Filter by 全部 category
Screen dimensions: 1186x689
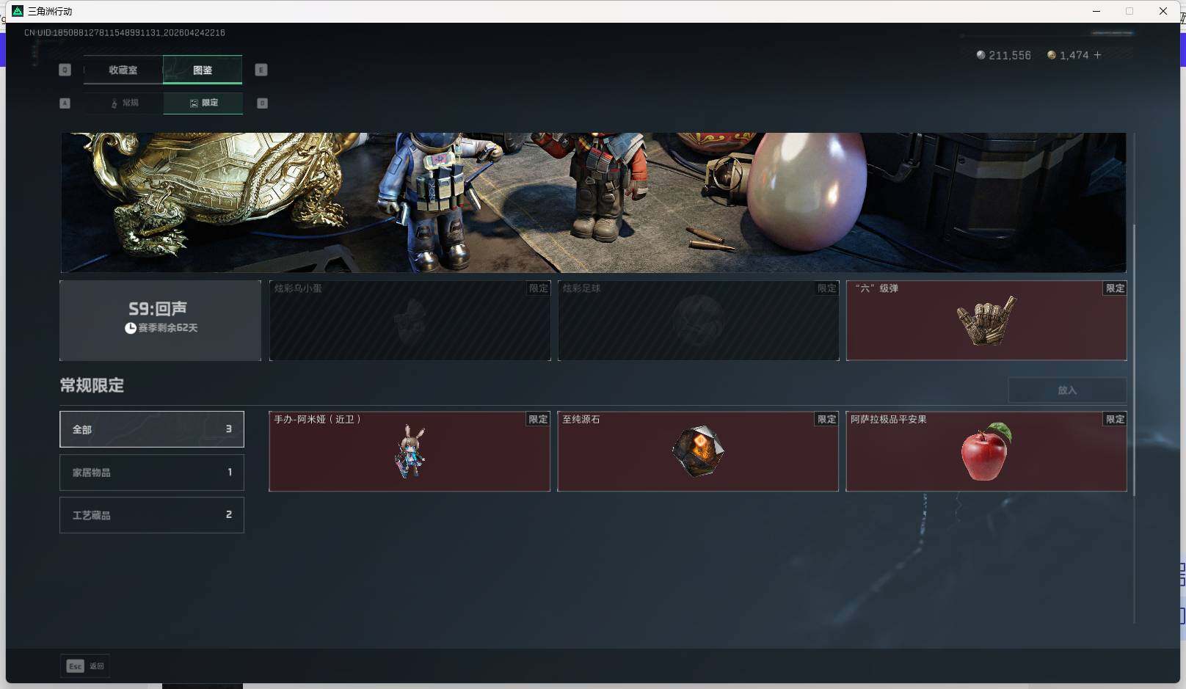click(x=152, y=429)
